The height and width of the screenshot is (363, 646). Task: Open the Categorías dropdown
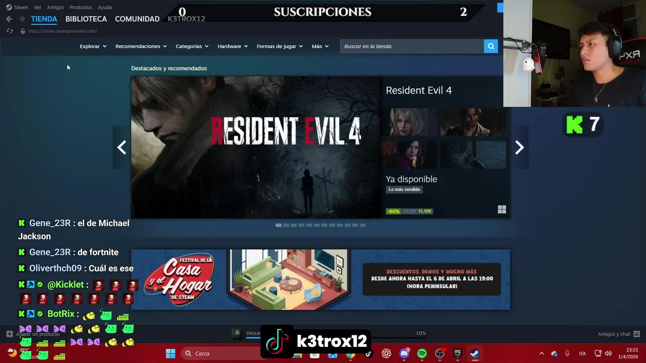[x=192, y=46]
